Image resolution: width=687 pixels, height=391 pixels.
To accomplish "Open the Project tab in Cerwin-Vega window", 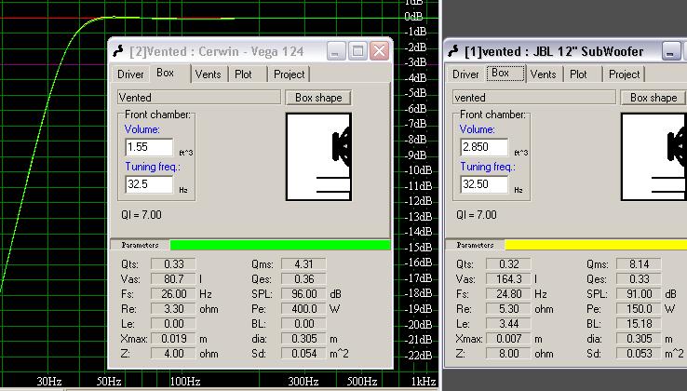I will [x=290, y=74].
